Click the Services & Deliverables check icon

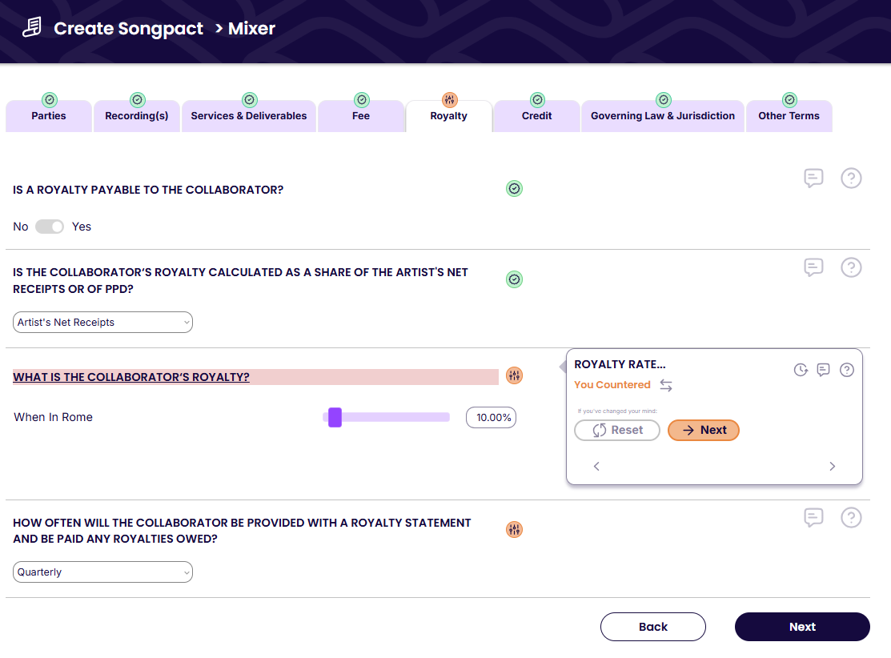250,100
